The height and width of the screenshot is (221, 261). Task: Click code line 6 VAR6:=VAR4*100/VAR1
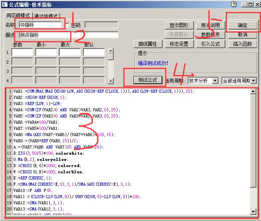tap(36, 122)
